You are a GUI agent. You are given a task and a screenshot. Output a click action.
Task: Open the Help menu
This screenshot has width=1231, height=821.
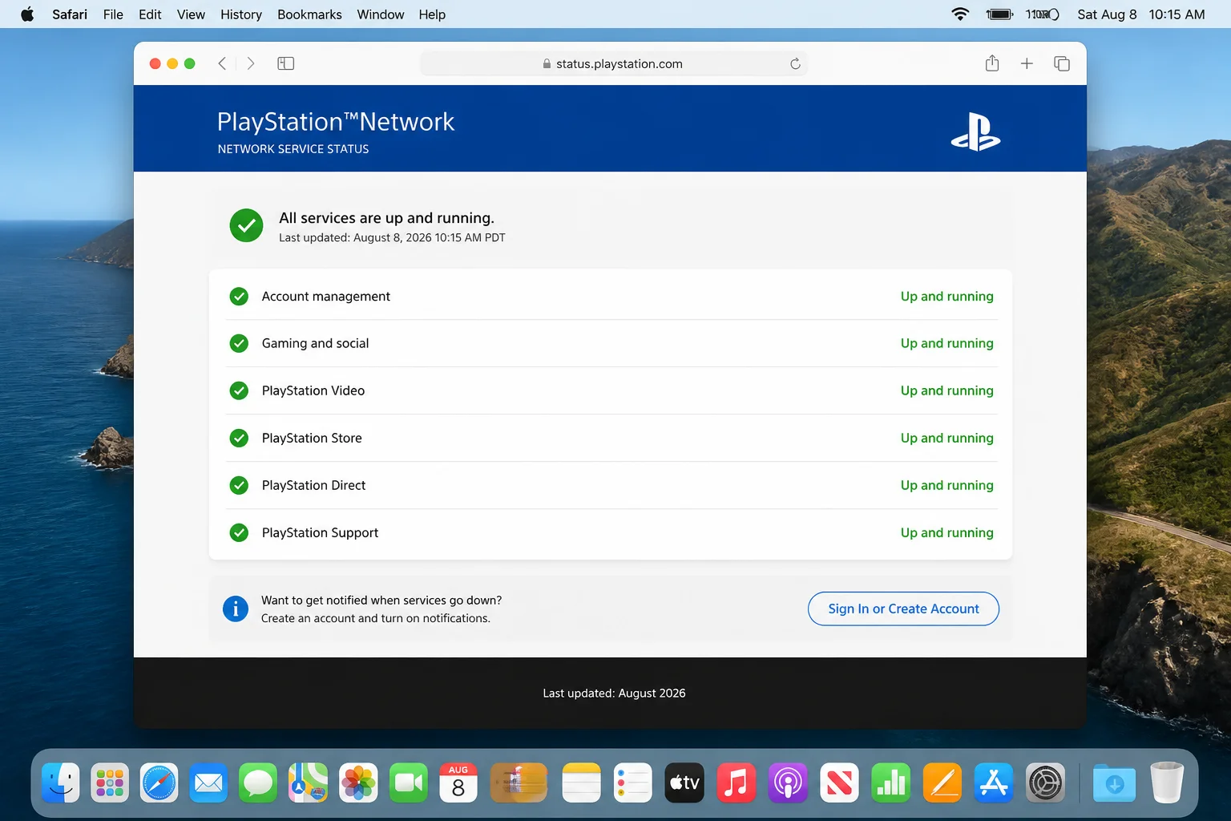coord(432,14)
